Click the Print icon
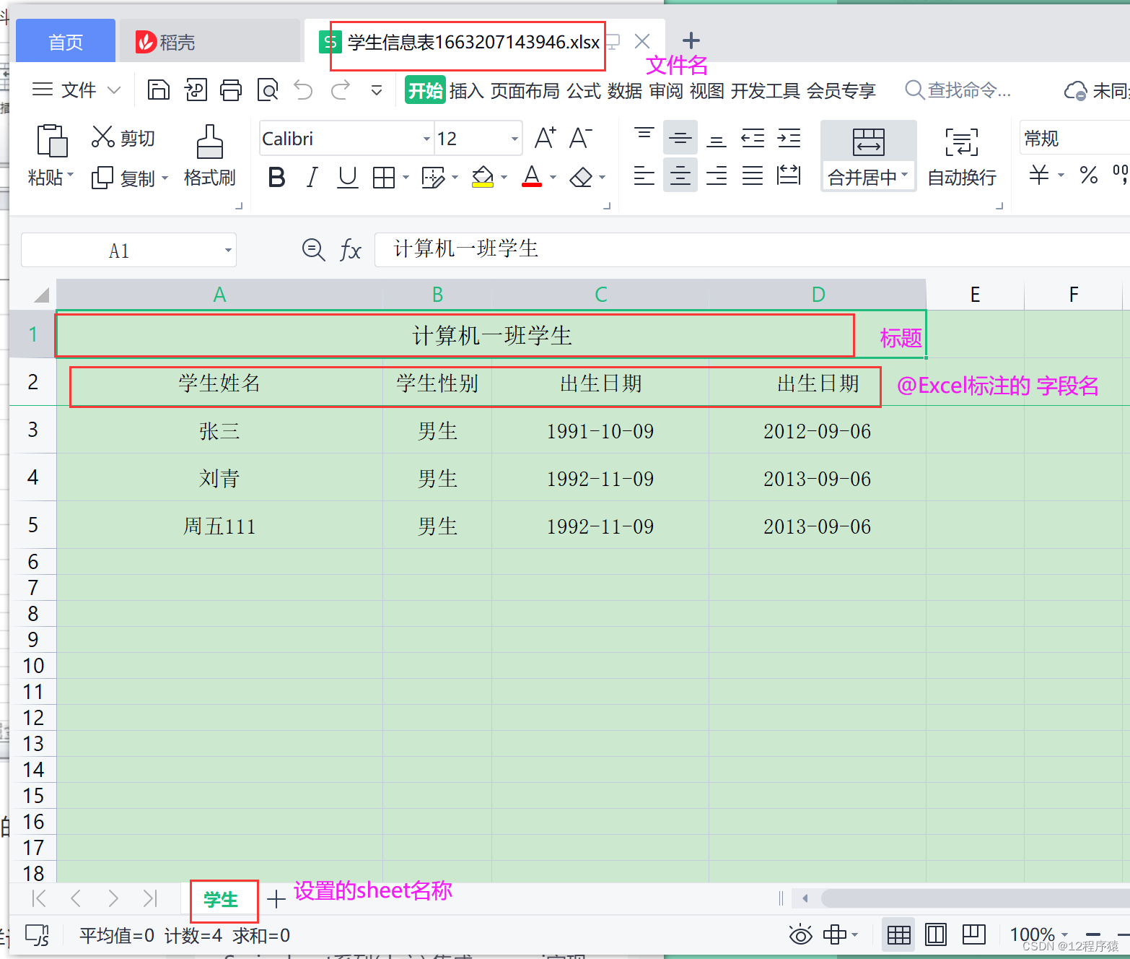Image resolution: width=1130 pixels, height=959 pixels. coord(231,90)
